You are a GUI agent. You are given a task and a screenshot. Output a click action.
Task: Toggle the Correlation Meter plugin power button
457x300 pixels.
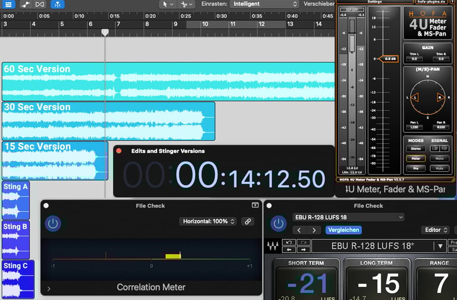click(53, 223)
